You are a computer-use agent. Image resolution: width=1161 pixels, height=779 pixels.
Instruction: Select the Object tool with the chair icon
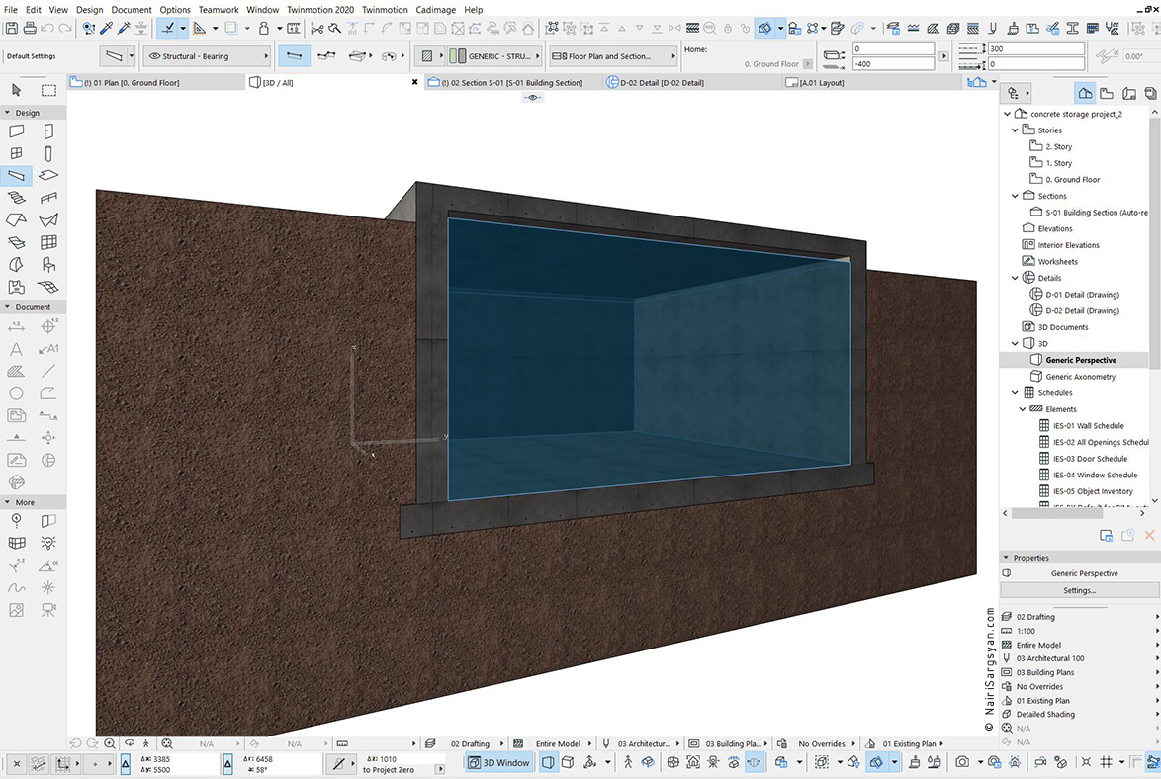pos(48,264)
